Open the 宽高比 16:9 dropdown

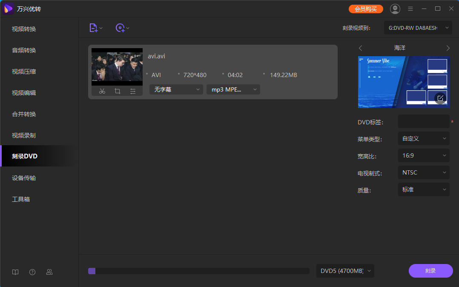[424, 155]
